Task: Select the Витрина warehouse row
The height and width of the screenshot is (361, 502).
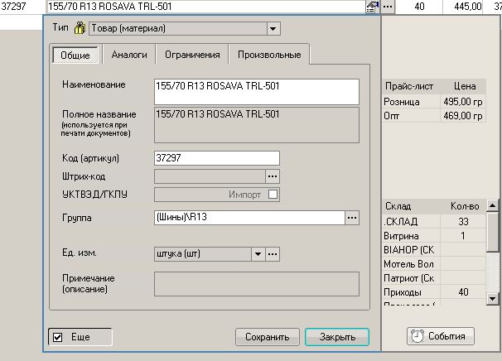Action: (x=434, y=236)
